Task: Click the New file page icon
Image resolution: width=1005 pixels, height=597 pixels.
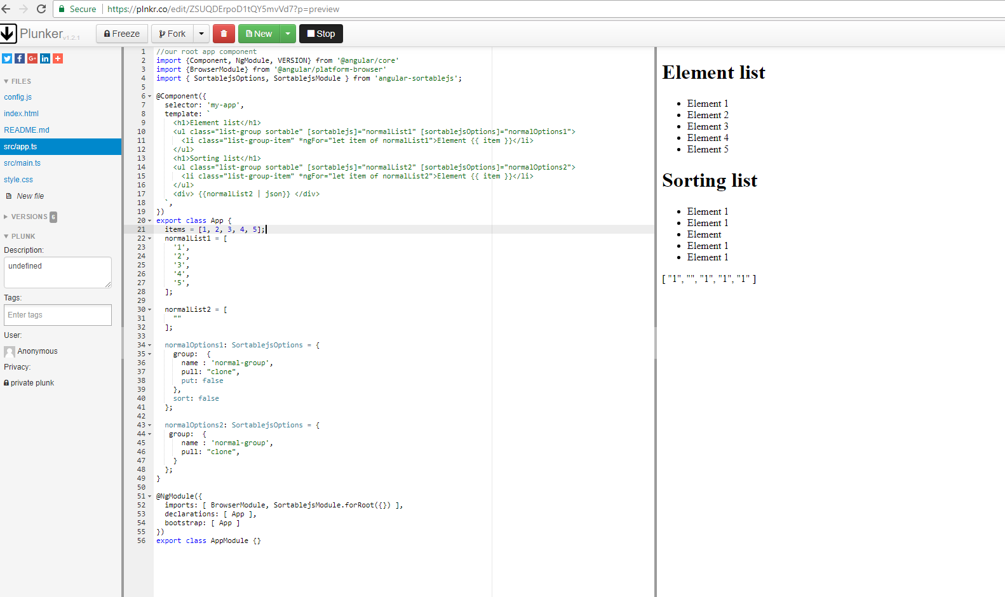Action: 9,196
